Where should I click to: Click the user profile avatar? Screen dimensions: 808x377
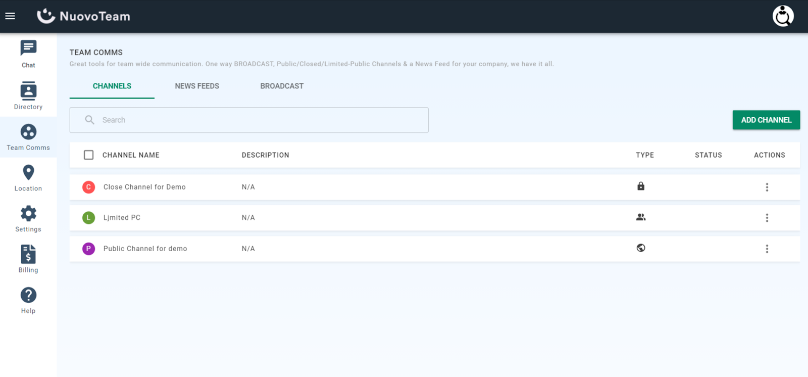coord(783,16)
